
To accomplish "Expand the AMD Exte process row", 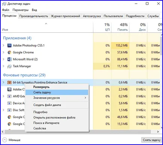I will click(x=3, y=96).
